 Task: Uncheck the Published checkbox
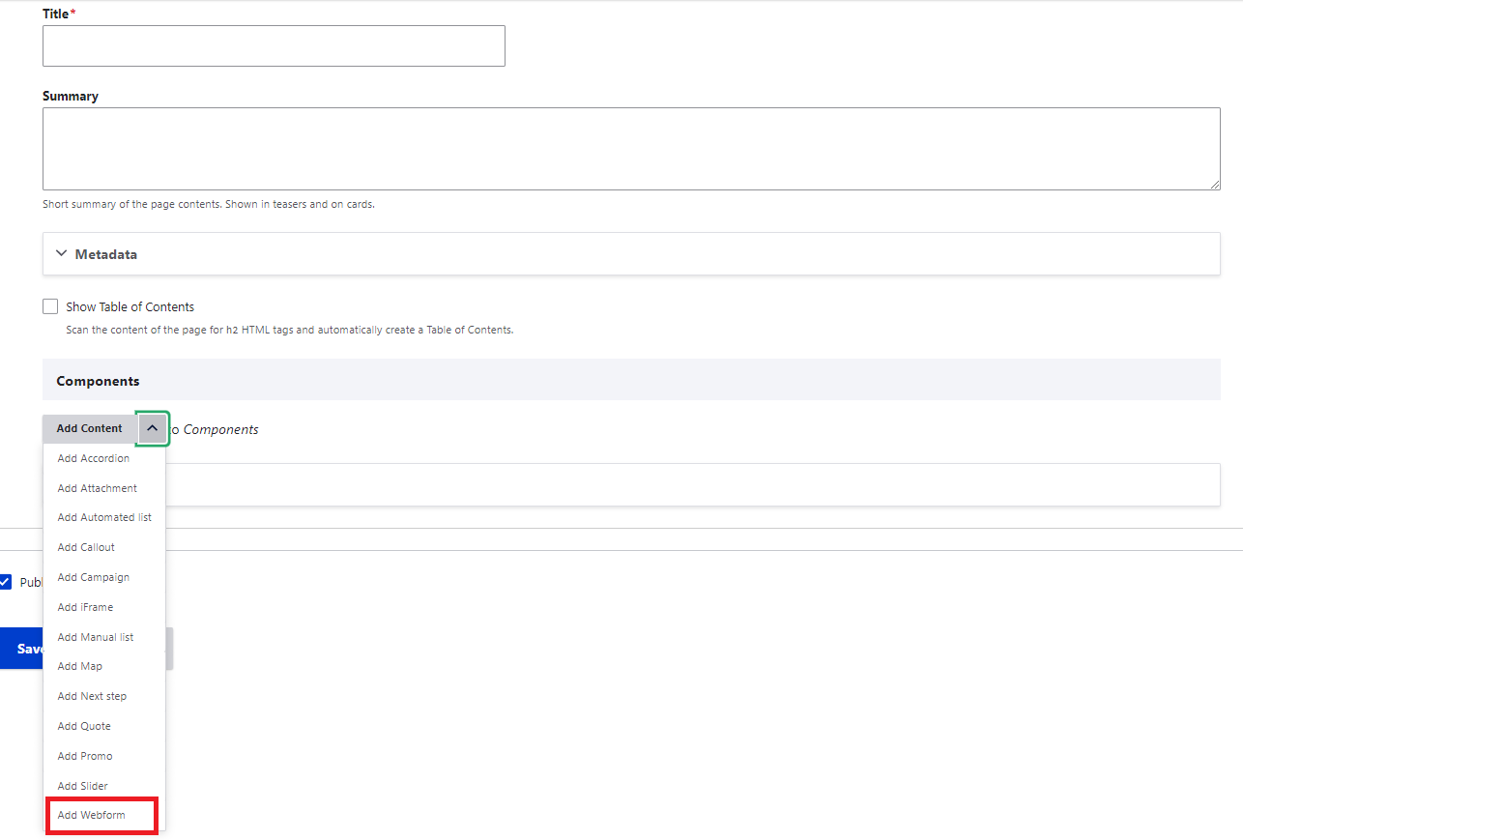click(6, 582)
